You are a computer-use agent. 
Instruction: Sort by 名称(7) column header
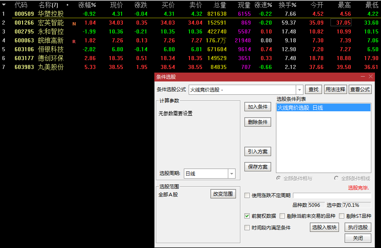48,5
